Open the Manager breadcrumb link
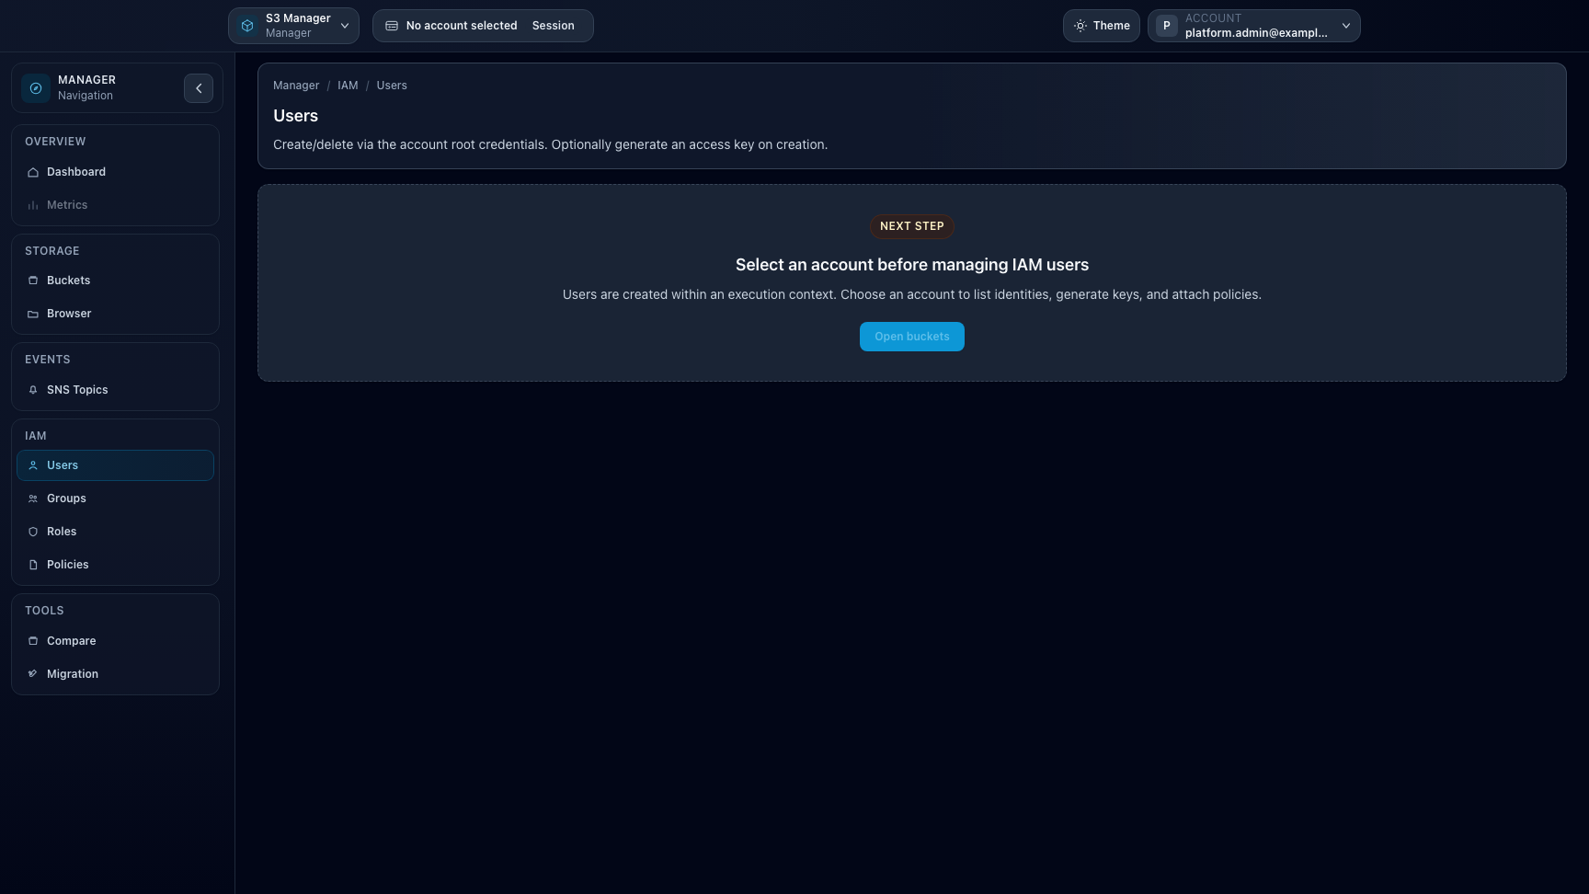The width and height of the screenshot is (1589, 894). (295, 85)
